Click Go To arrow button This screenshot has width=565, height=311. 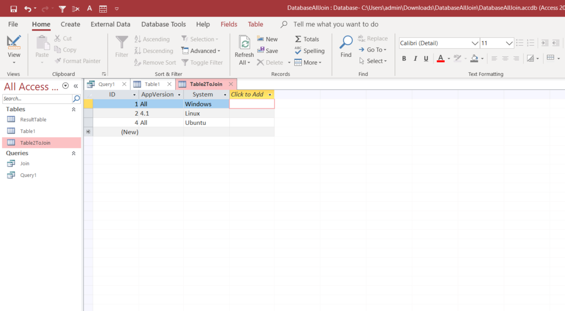tap(373, 50)
